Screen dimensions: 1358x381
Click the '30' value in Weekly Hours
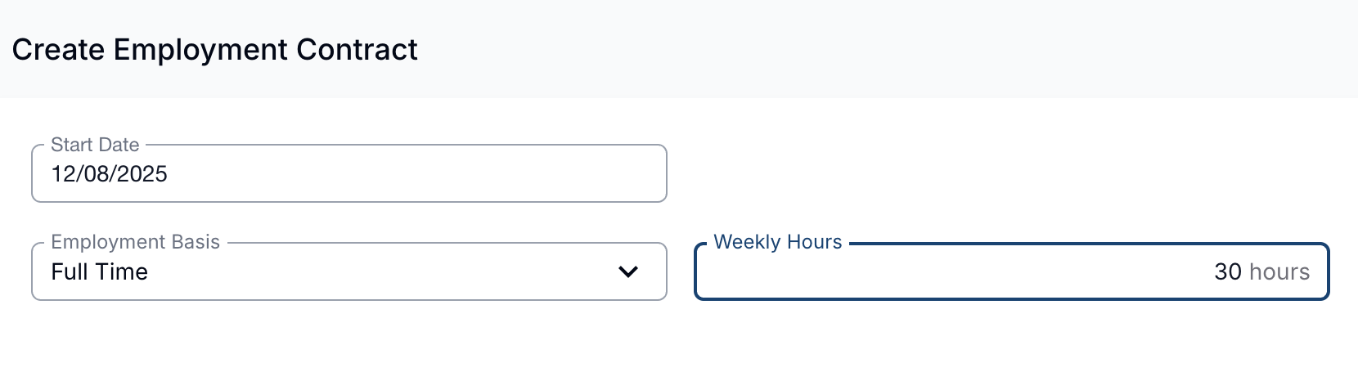pyautogui.click(x=1228, y=272)
